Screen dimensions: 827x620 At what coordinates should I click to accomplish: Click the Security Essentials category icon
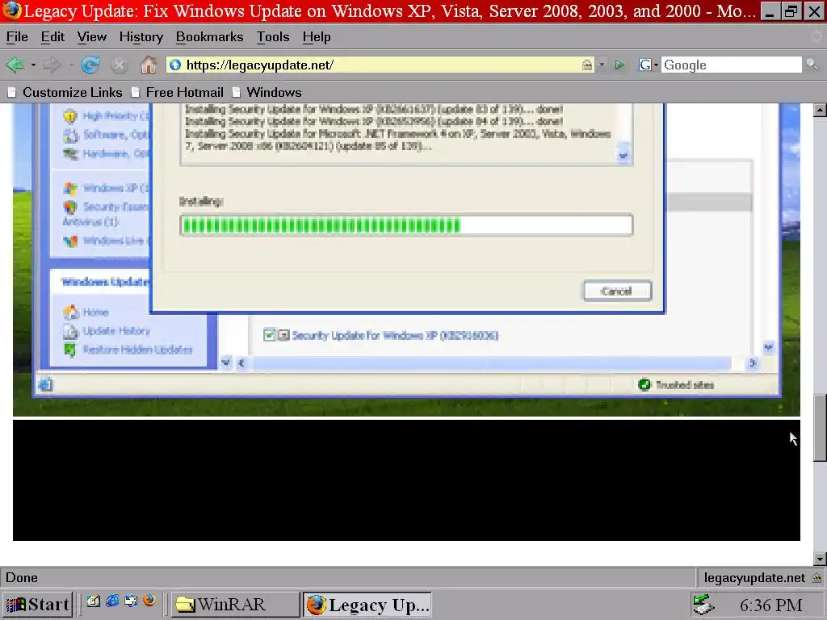coord(70,207)
